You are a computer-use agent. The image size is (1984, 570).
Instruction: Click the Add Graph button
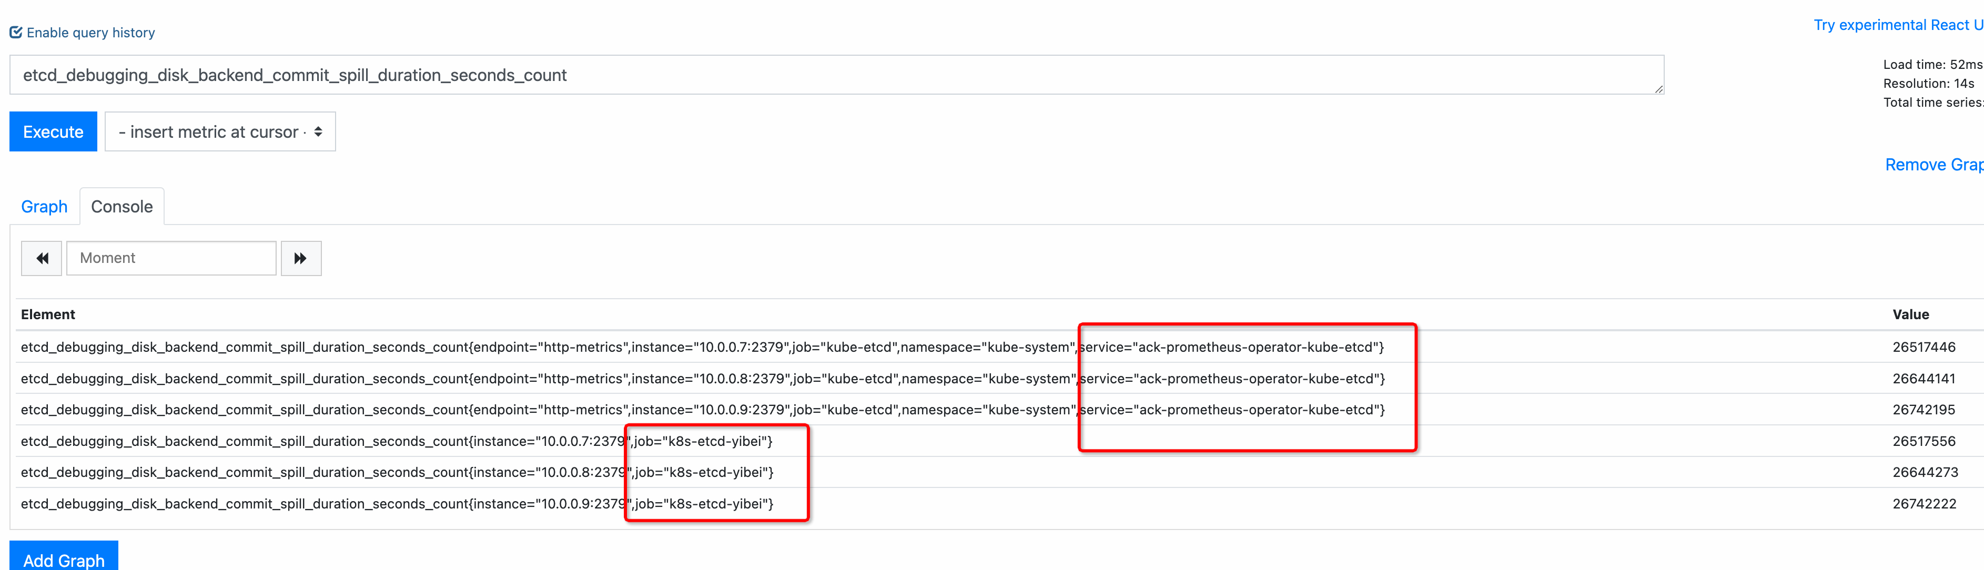(63, 559)
